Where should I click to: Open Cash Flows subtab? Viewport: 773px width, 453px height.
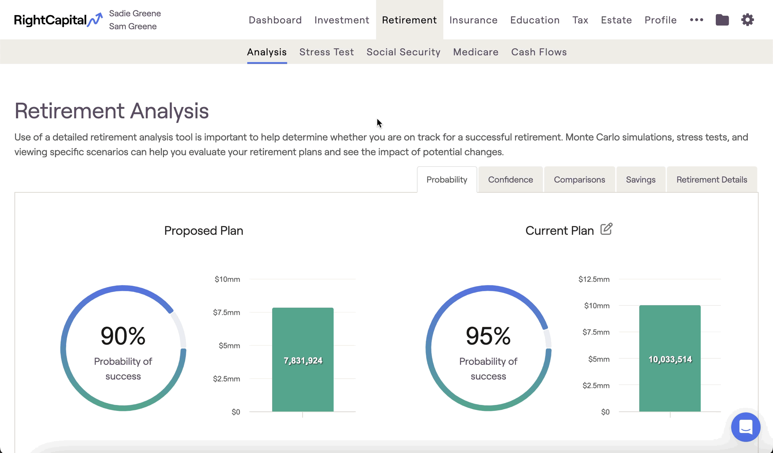coord(539,52)
